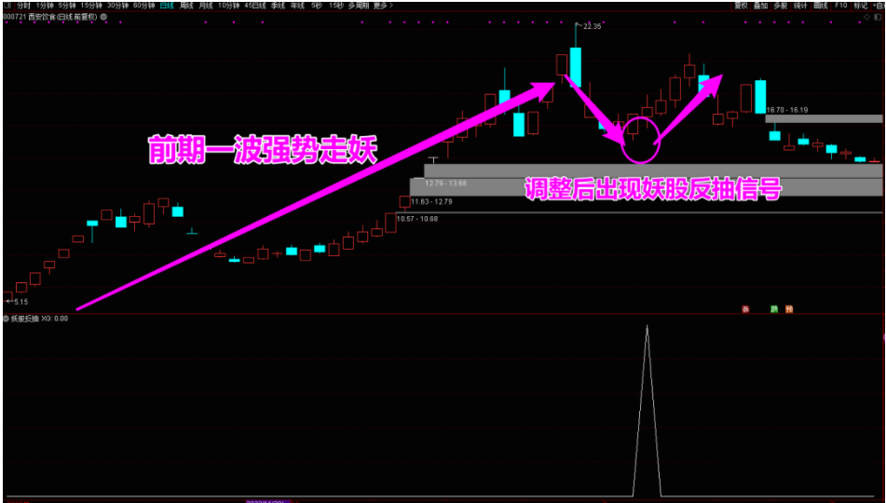This screenshot has height=503, width=886.
Task: Click the green 跌 marker icon
Action: [774, 309]
